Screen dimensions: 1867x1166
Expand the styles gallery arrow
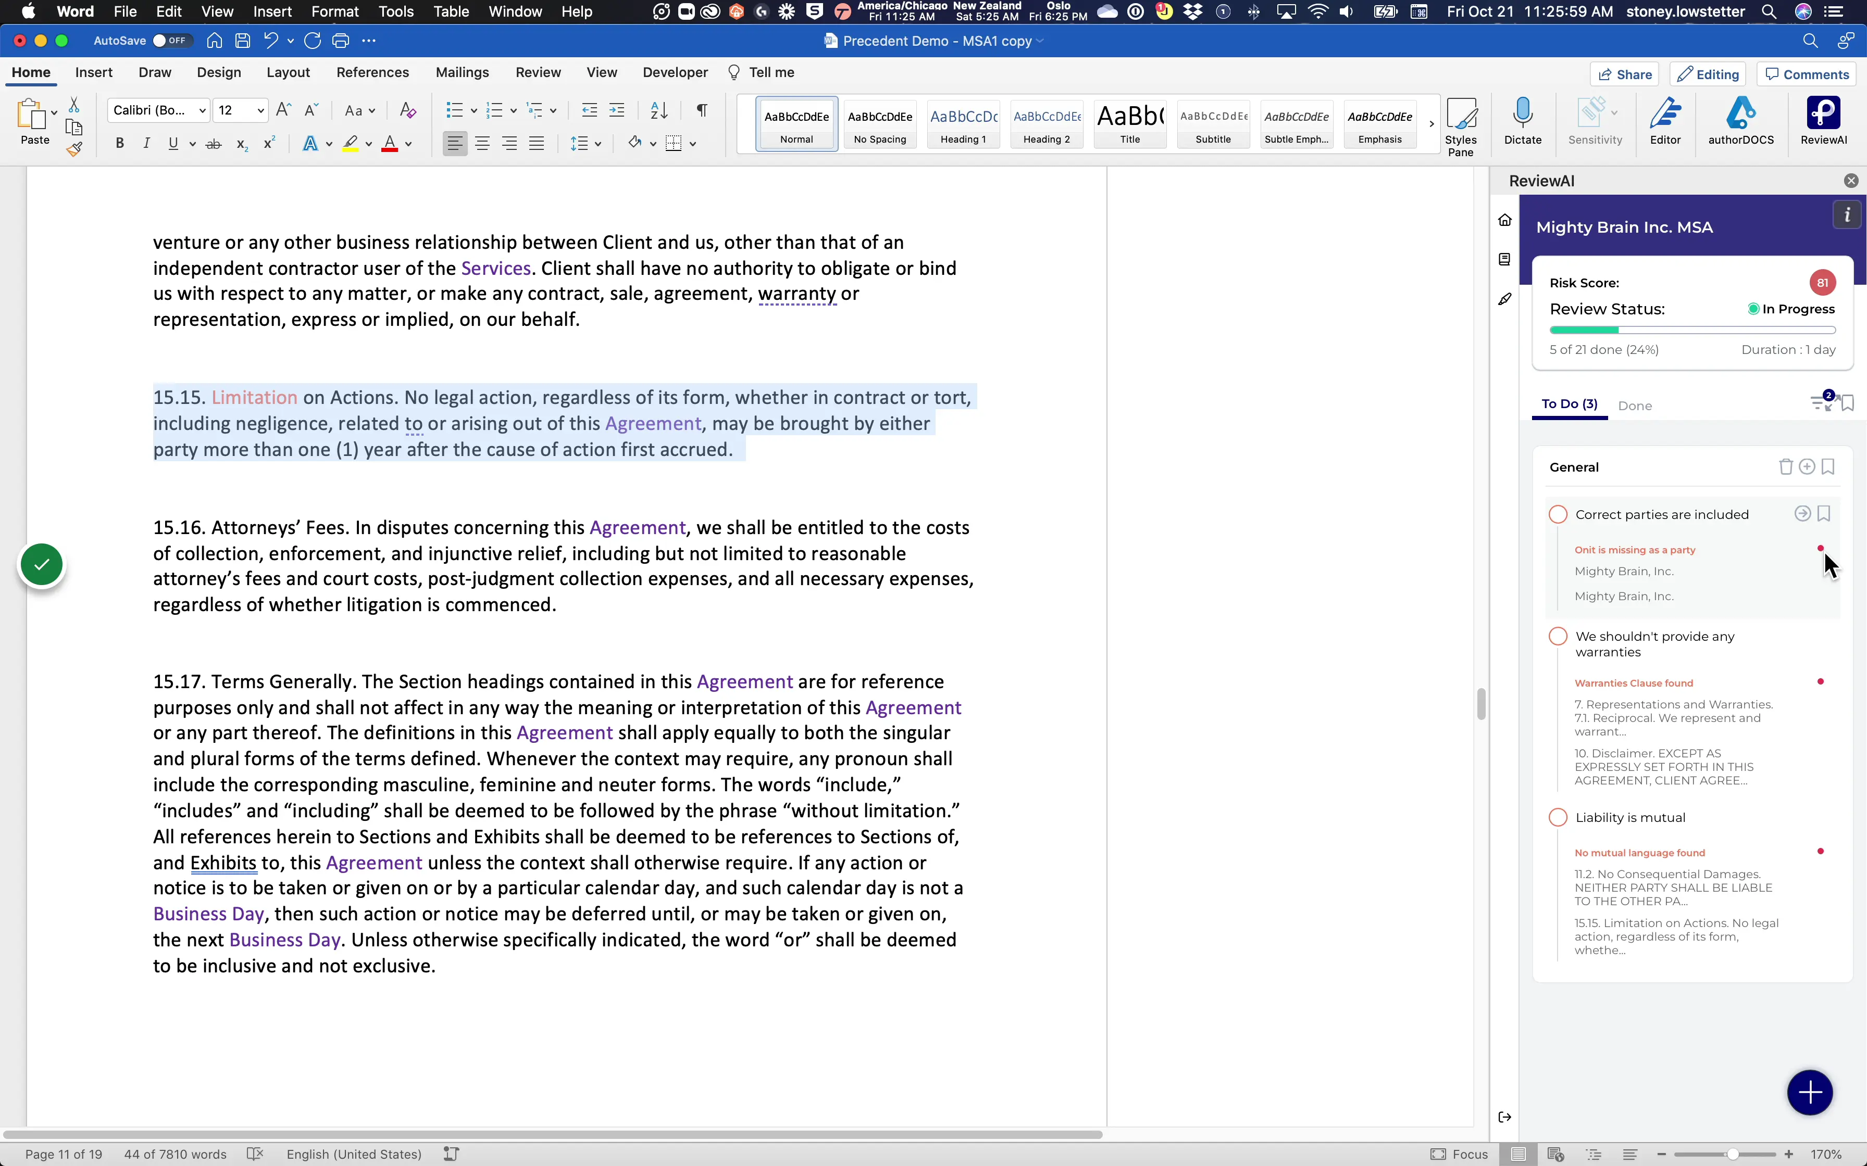[1431, 123]
